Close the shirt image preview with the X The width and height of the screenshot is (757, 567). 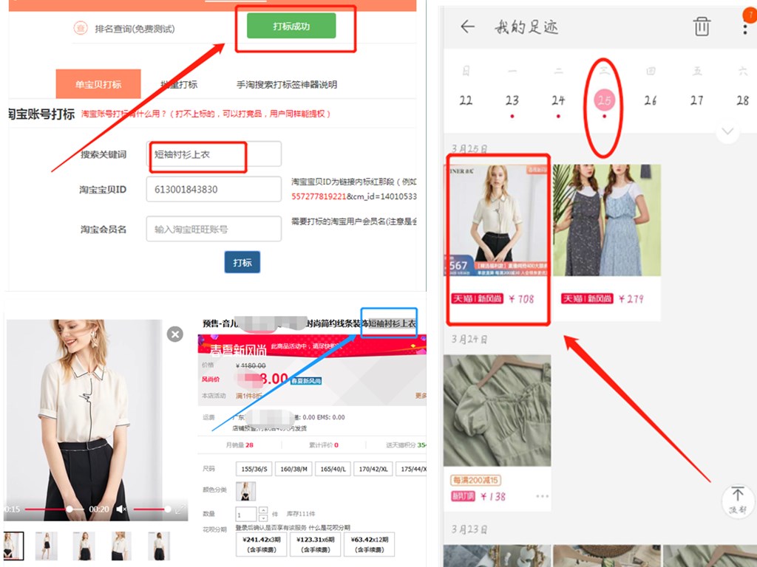174,334
